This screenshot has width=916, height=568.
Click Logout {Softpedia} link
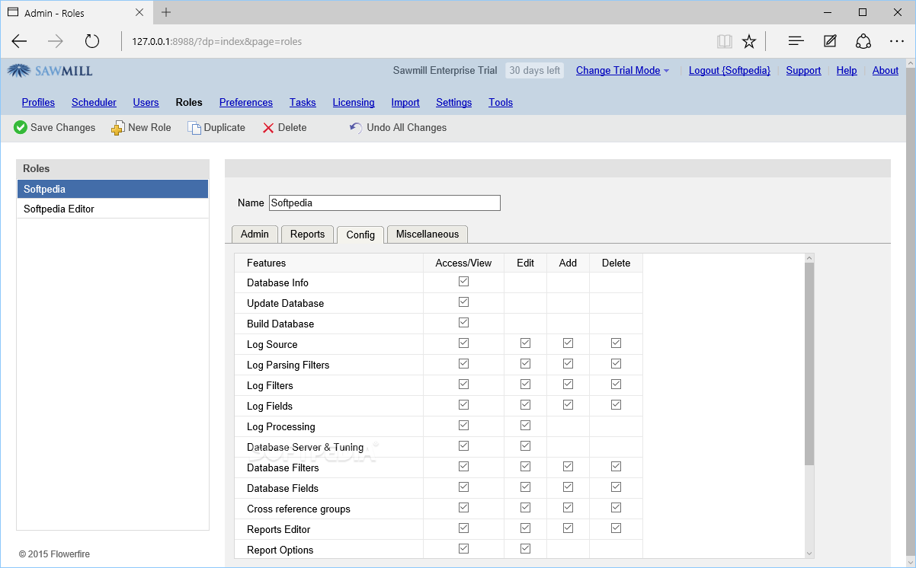click(x=729, y=71)
